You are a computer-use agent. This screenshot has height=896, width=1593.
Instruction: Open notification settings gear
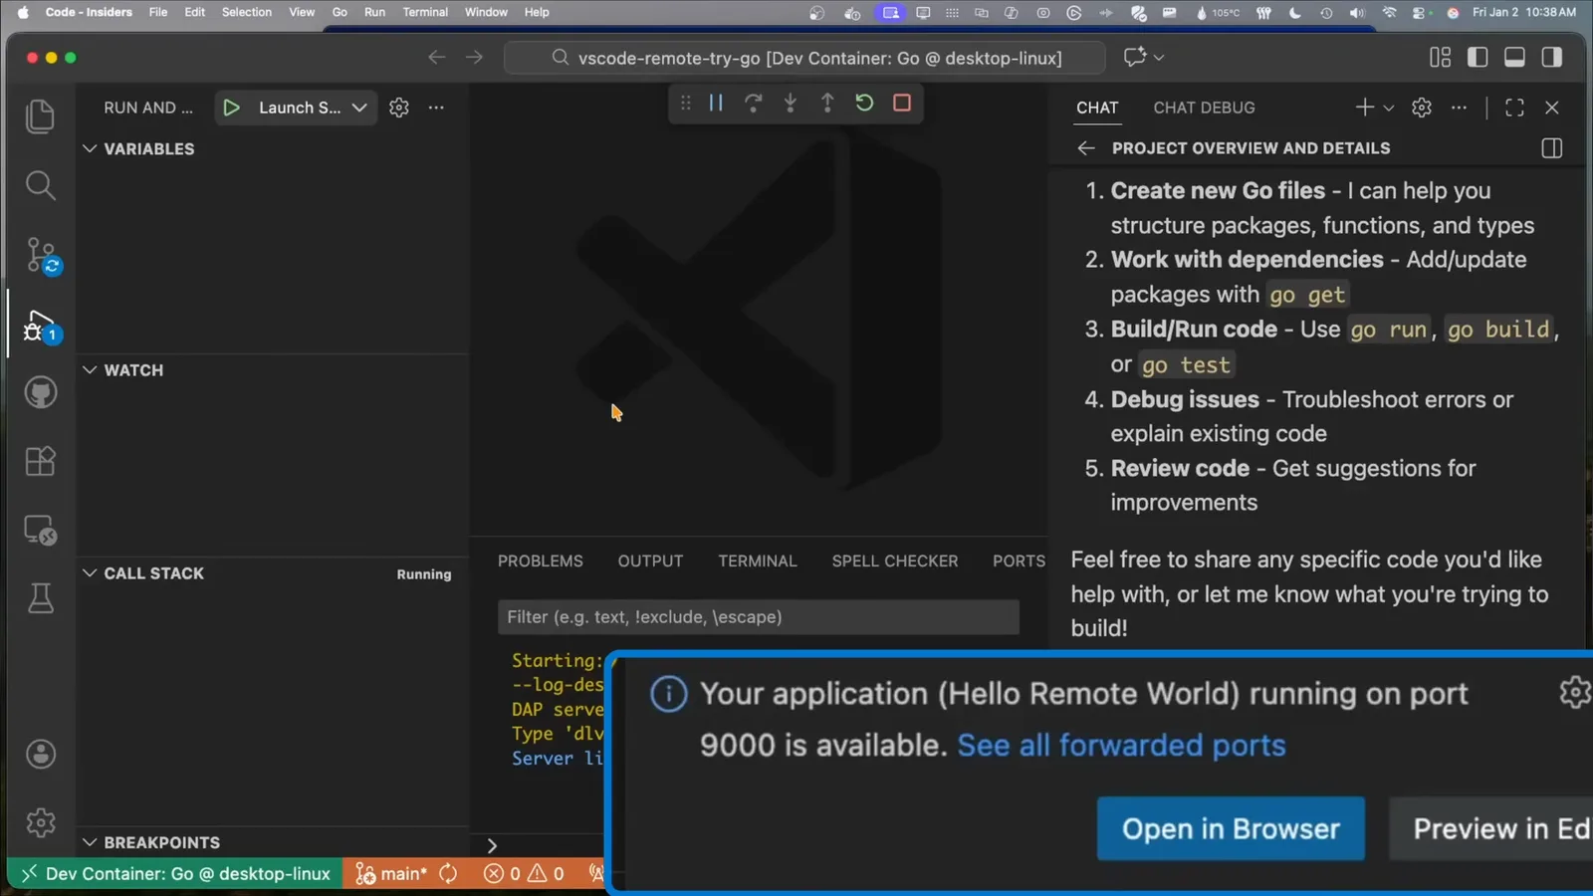click(1575, 691)
